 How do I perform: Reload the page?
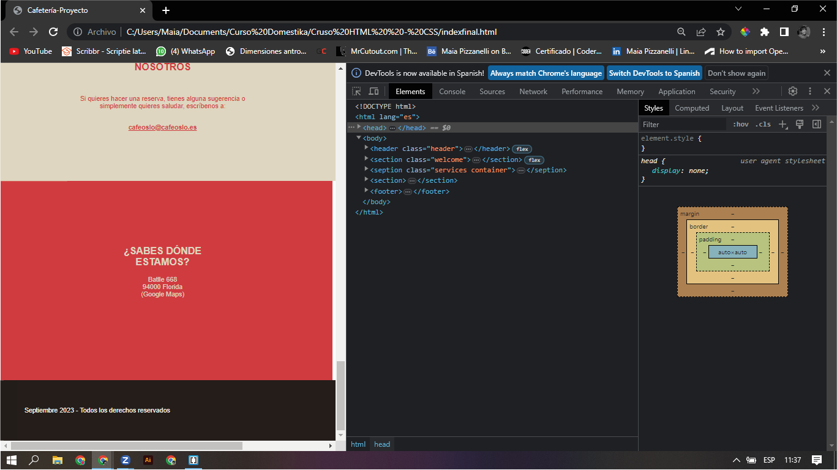tap(53, 32)
